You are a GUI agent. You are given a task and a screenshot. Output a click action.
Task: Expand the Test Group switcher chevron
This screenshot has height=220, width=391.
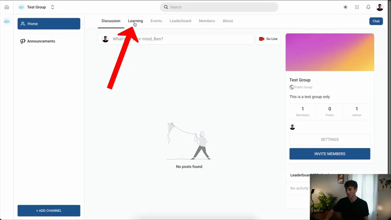52,7
